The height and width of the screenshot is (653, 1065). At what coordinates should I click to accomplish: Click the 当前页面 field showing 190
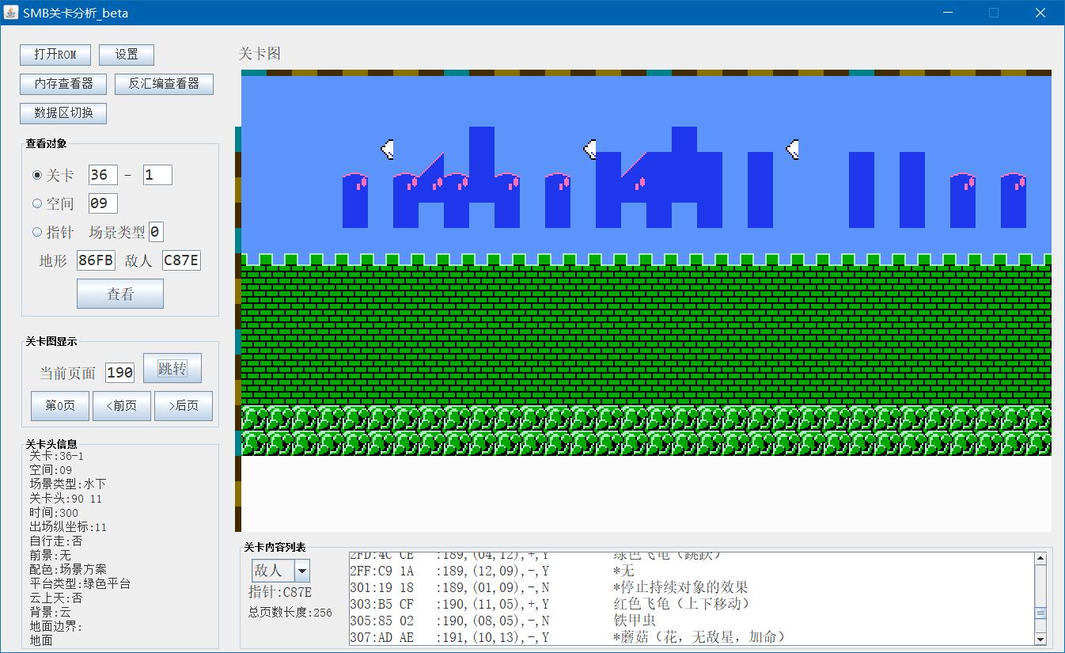point(119,373)
